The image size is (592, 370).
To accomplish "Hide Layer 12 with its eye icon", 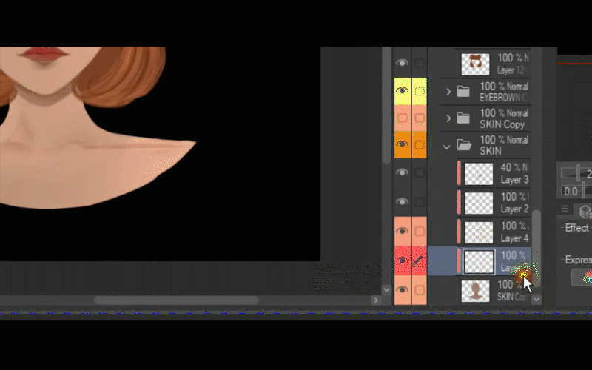I will [x=402, y=63].
